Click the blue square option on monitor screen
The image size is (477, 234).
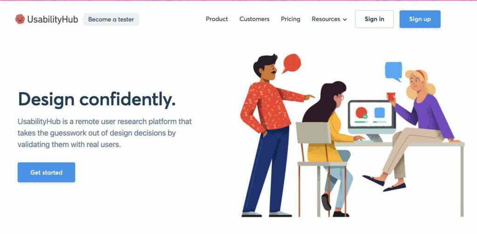[379, 113]
